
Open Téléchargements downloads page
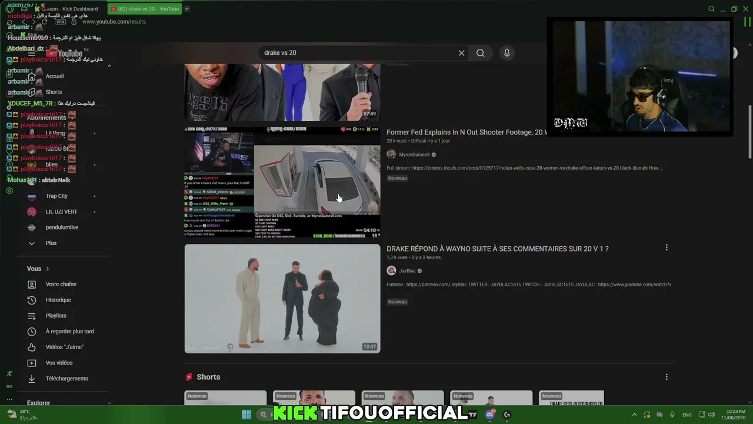(66, 379)
